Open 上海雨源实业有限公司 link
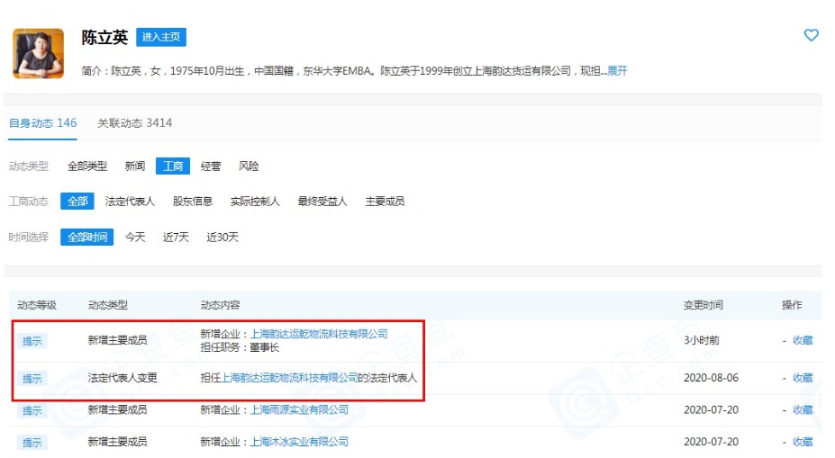835x458 pixels. click(x=299, y=410)
